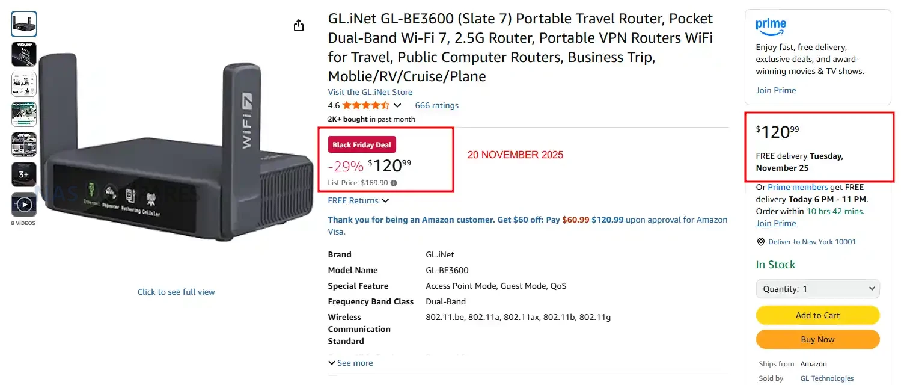Play the product videos thumbnail

(x=24, y=205)
